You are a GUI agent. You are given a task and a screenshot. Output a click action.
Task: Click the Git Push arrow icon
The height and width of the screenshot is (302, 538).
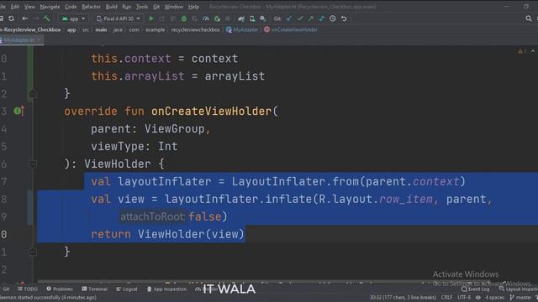coord(311,18)
